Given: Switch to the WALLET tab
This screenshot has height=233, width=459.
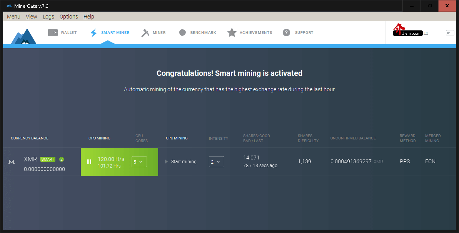Looking at the screenshot, I should (x=69, y=32).
